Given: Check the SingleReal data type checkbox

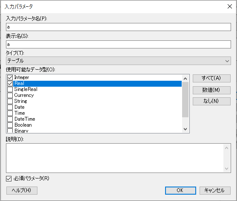Looking at the screenshot, I should click(x=10, y=89).
